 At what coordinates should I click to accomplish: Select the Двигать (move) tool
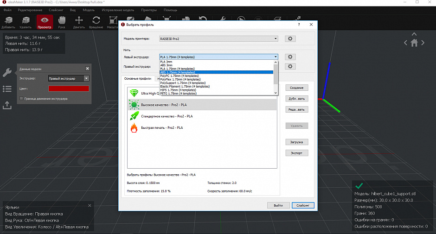point(79,22)
